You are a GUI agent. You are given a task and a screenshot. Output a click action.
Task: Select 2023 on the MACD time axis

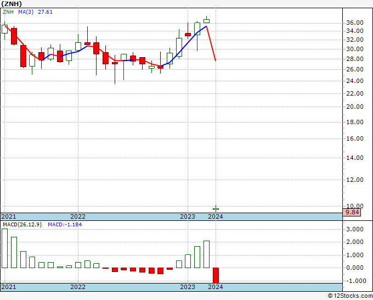click(x=188, y=287)
